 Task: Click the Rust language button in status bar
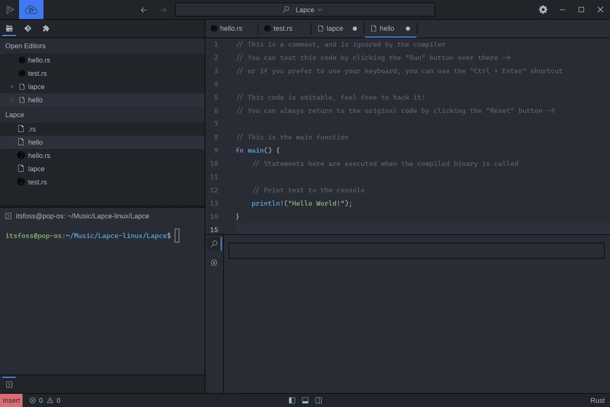point(597,400)
